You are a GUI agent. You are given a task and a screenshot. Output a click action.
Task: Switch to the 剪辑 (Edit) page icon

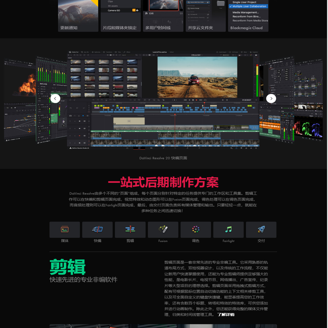point(130,230)
